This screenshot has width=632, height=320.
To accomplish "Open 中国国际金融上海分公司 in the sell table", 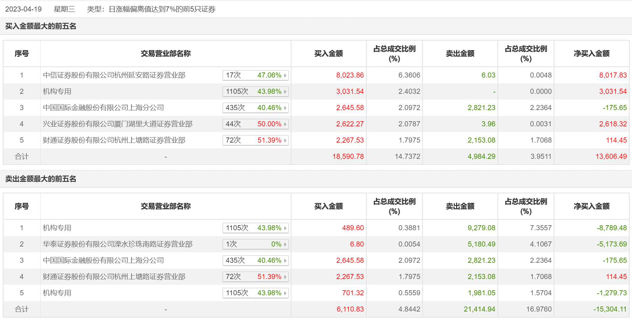I will click(x=103, y=260).
